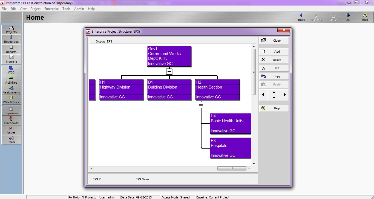This screenshot has height=199, width=374.
Task: Open the Expenses view
Action: pyautogui.click(x=11, y=111)
